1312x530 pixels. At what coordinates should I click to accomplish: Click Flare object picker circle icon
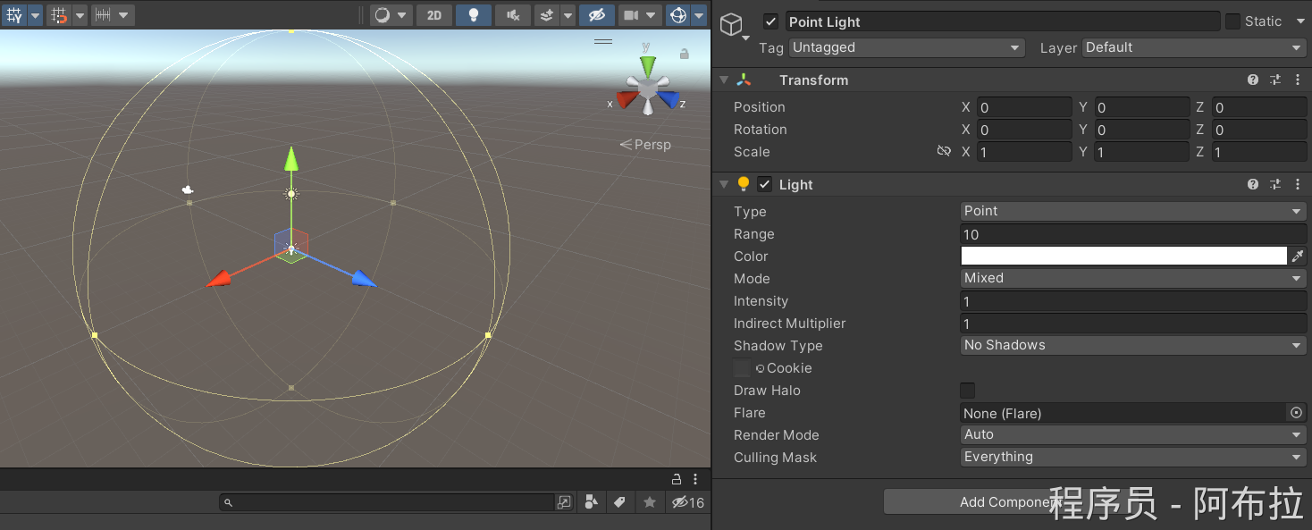coord(1296,413)
